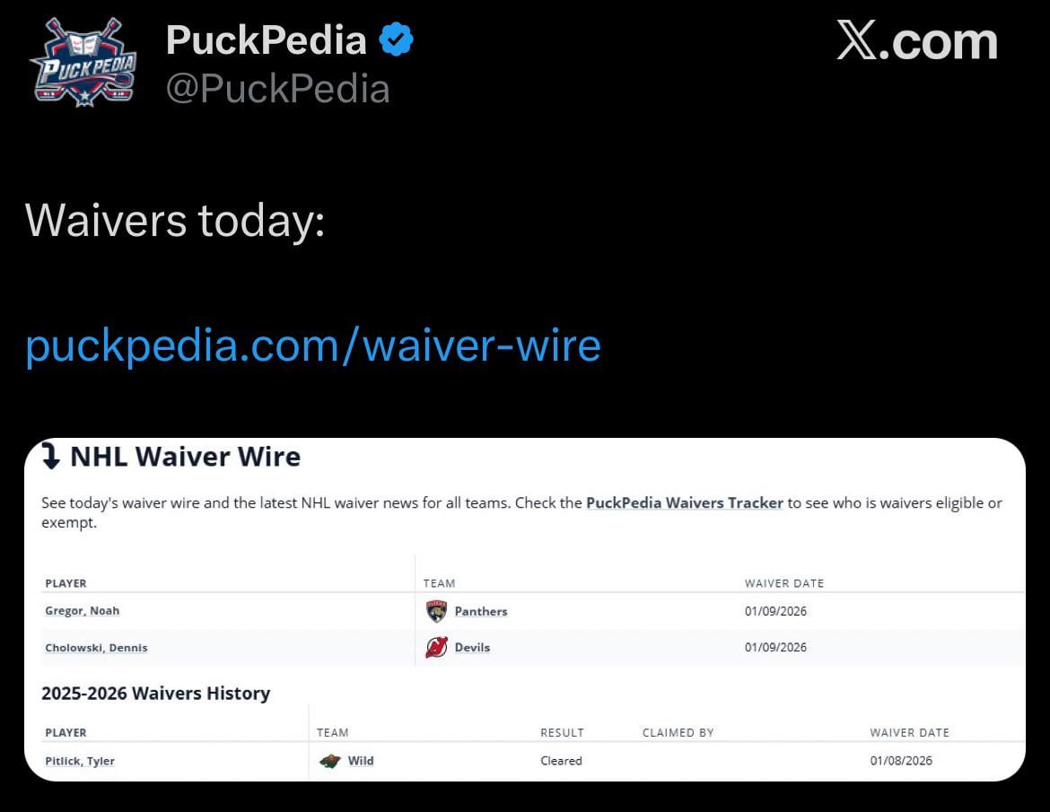
Task: Click the @PuckPedia handle
Action: click(x=277, y=89)
